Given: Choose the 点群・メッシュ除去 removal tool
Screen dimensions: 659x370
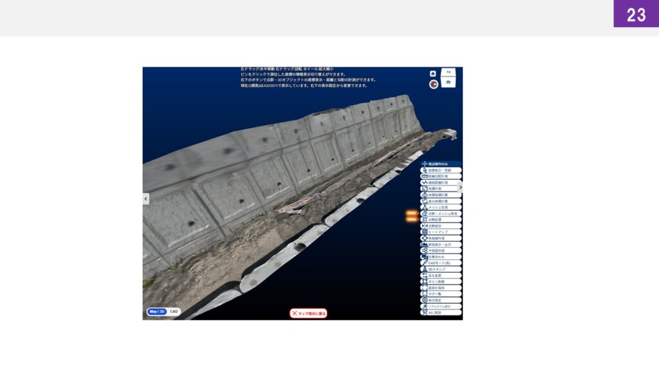Looking at the screenshot, I should pyautogui.click(x=441, y=213).
